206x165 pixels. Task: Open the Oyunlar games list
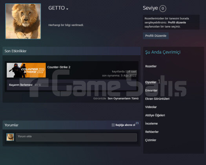[151, 82]
